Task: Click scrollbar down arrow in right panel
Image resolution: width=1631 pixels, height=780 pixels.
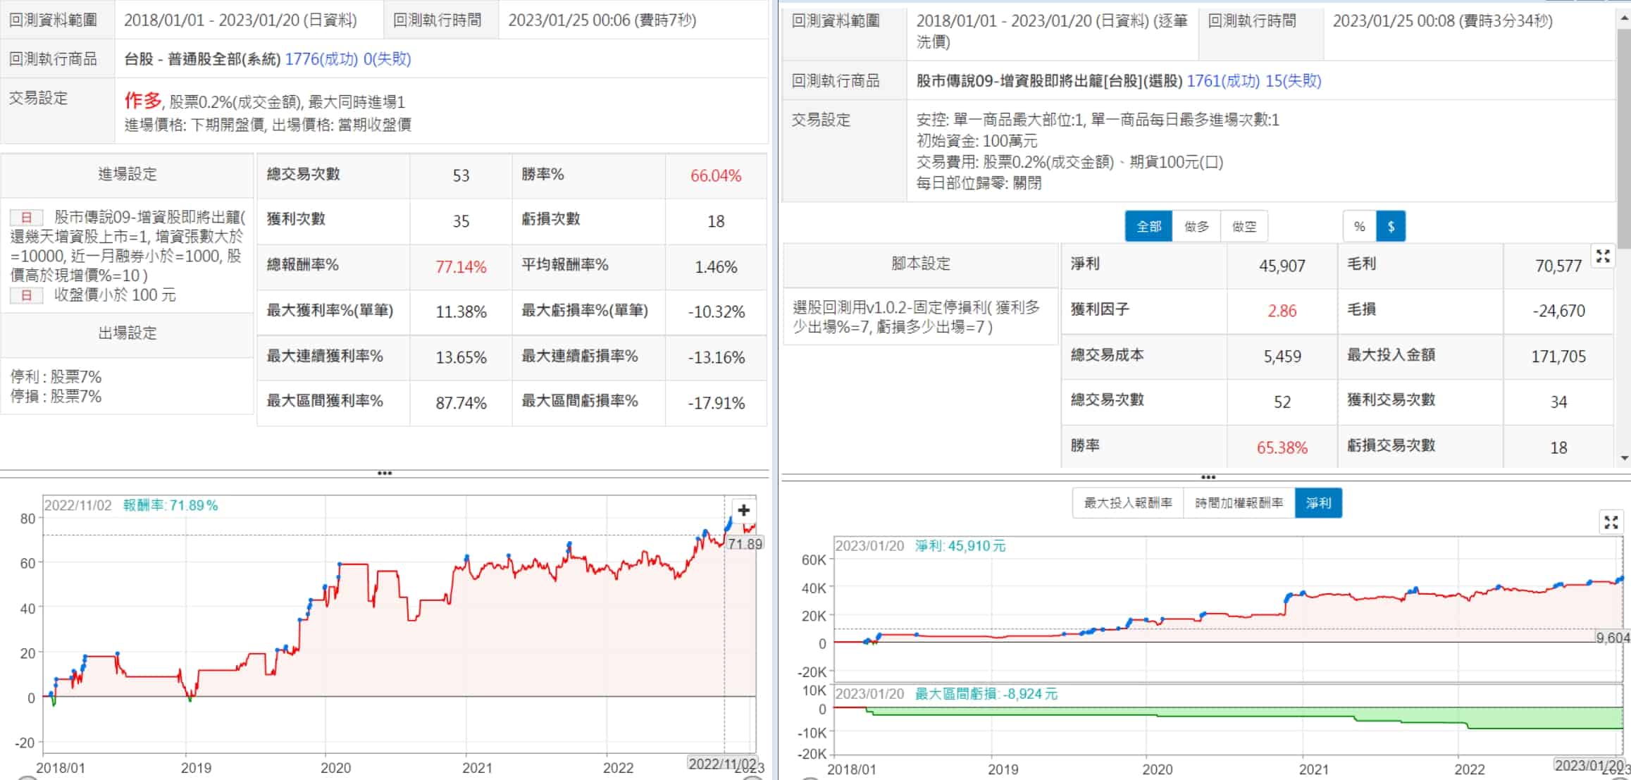Action: (x=1625, y=458)
